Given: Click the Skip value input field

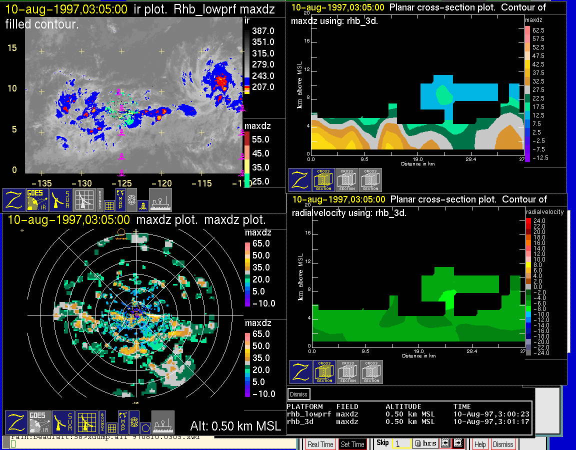Looking at the screenshot, I should click(401, 444).
